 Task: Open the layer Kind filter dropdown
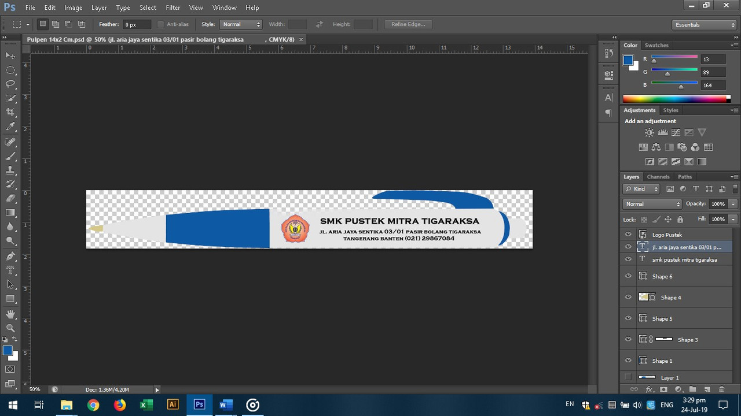click(641, 189)
